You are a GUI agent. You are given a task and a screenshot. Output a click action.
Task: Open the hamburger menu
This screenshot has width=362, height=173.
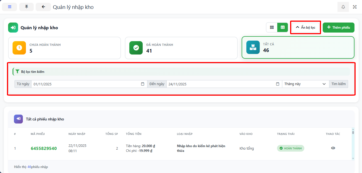click(9, 7)
